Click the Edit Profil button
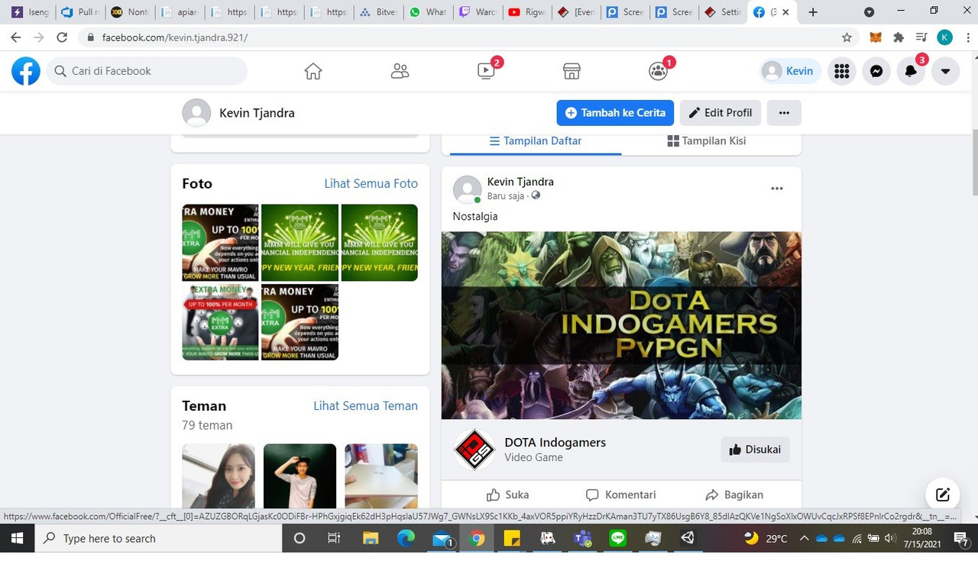978x561 pixels. pyautogui.click(x=721, y=112)
